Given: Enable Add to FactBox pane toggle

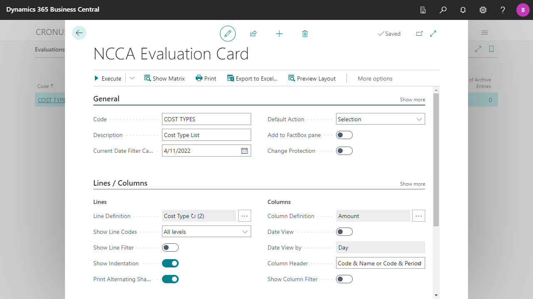Looking at the screenshot, I should 344,135.
